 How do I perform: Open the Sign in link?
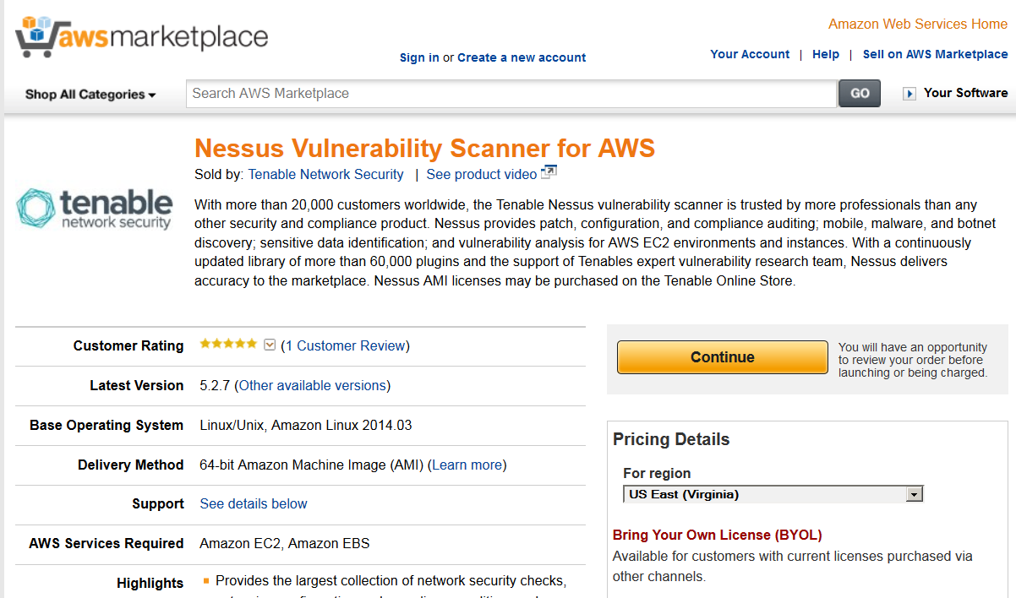[419, 57]
